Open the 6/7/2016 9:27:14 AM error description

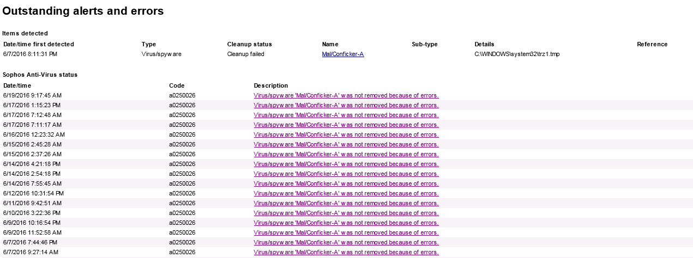[x=346, y=252]
